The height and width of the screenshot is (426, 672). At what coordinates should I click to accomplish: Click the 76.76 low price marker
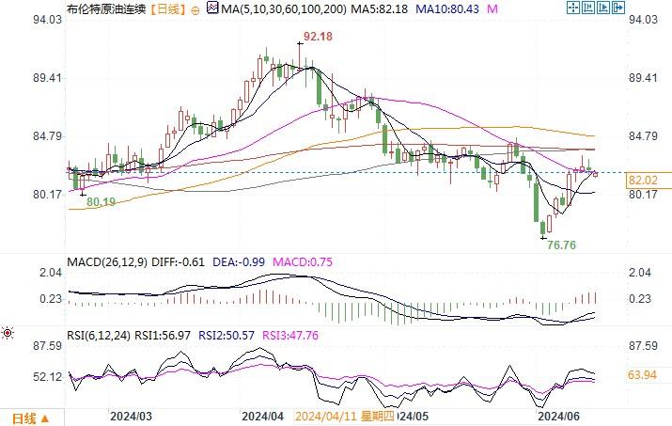[562, 245]
